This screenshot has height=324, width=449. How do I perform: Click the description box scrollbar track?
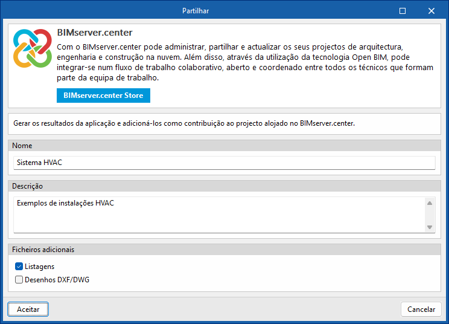click(430, 215)
